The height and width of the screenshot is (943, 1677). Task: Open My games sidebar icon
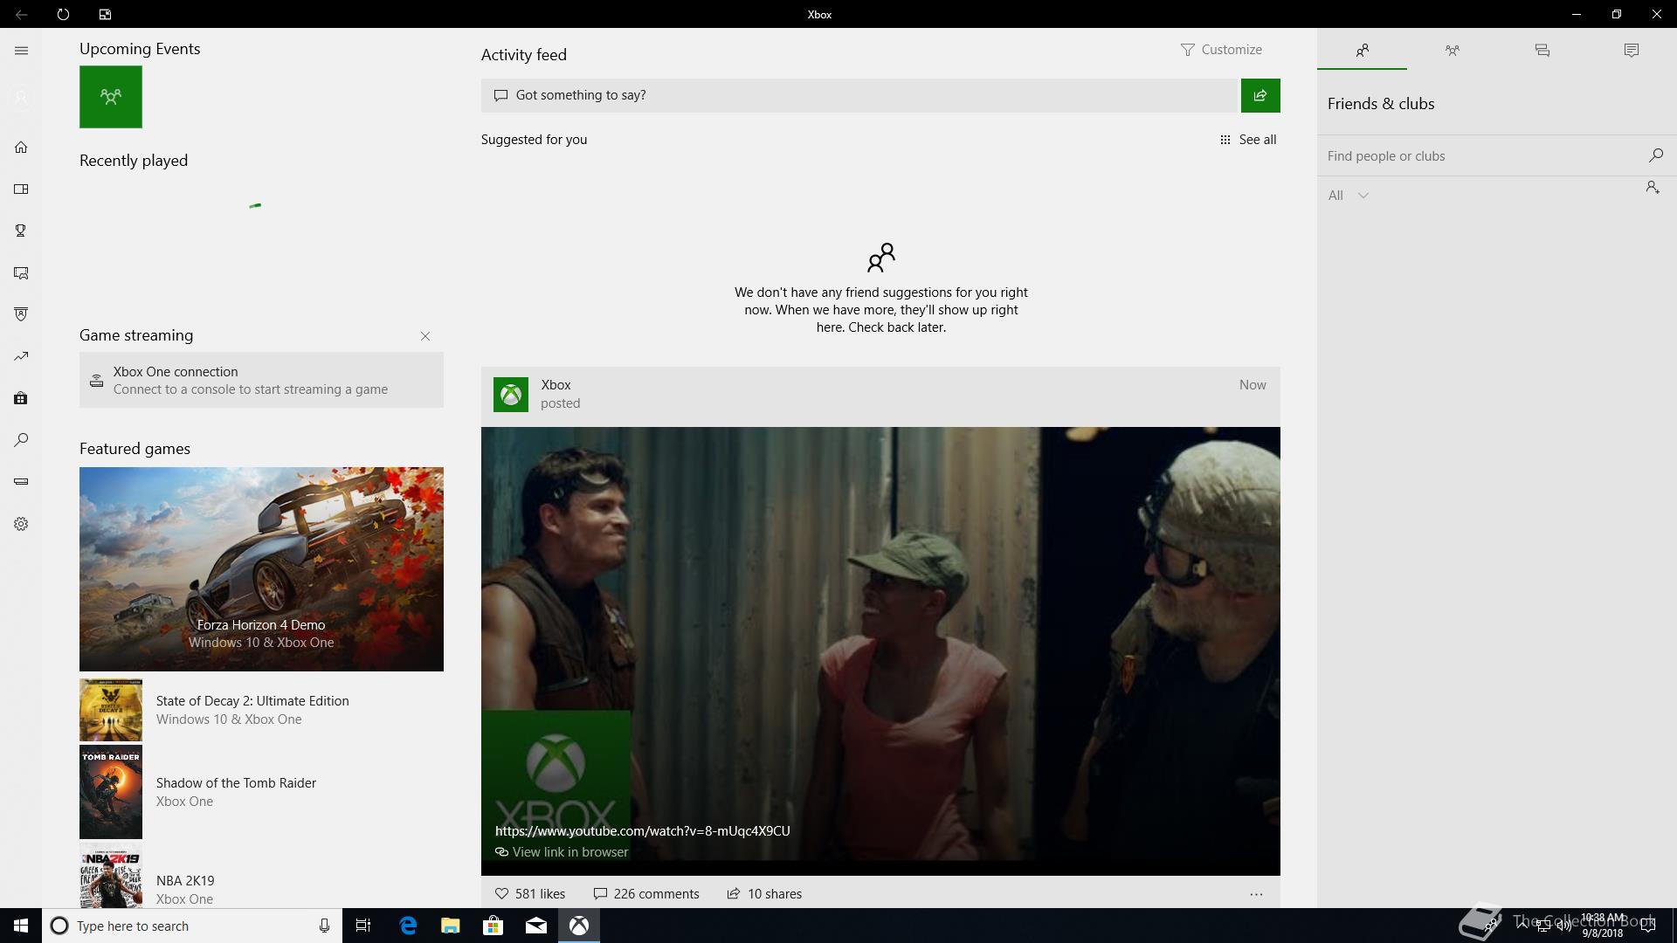click(x=21, y=189)
